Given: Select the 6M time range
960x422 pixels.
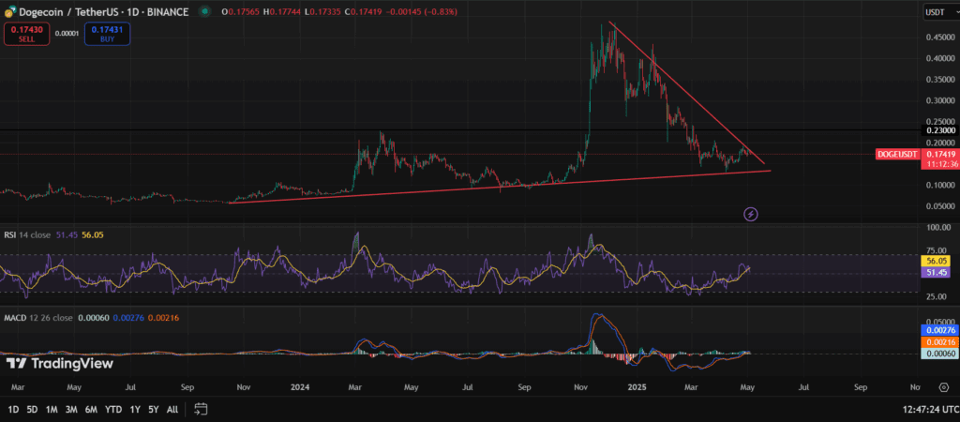Looking at the screenshot, I should [91, 409].
